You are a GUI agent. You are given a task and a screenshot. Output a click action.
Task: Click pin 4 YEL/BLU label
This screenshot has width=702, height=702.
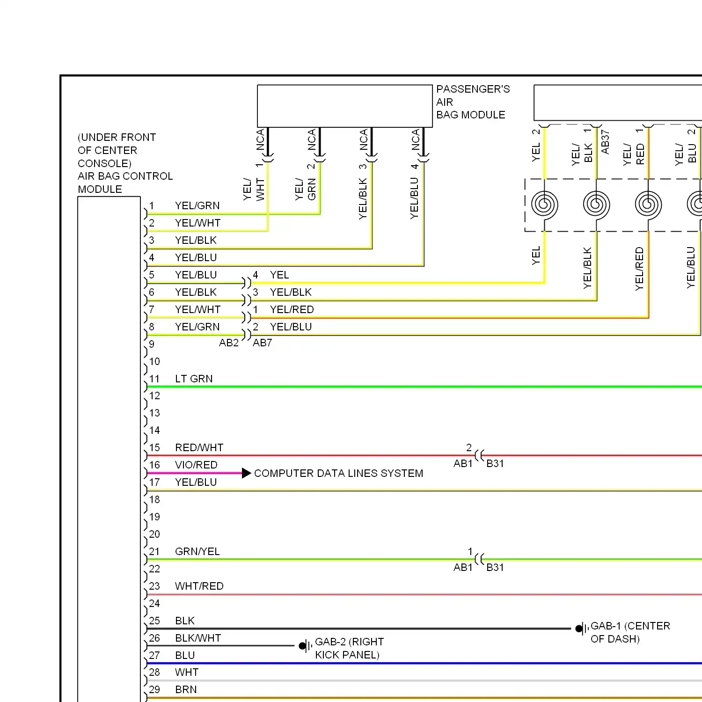[x=196, y=257]
